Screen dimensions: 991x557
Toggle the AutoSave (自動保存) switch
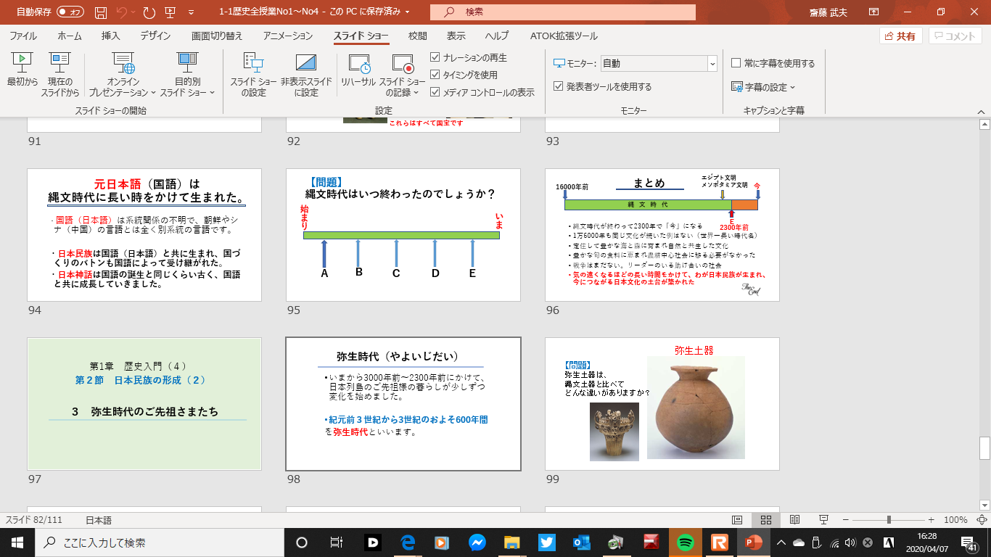tap(70, 12)
